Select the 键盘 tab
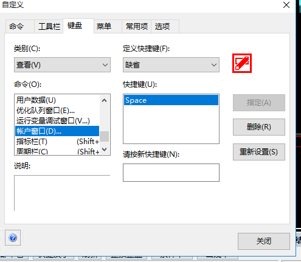Image resolution: width=301 pixels, height=262 pixels. (x=78, y=26)
